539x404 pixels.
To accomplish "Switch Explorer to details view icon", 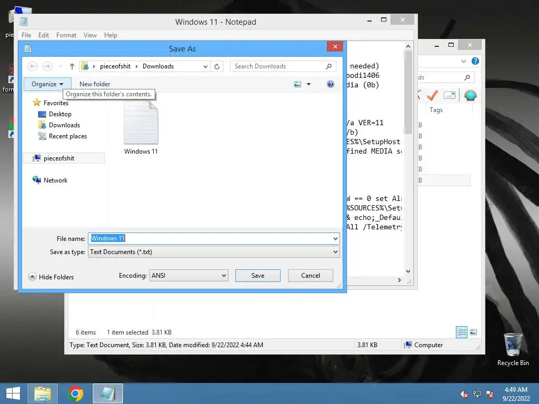I will click(x=461, y=332).
